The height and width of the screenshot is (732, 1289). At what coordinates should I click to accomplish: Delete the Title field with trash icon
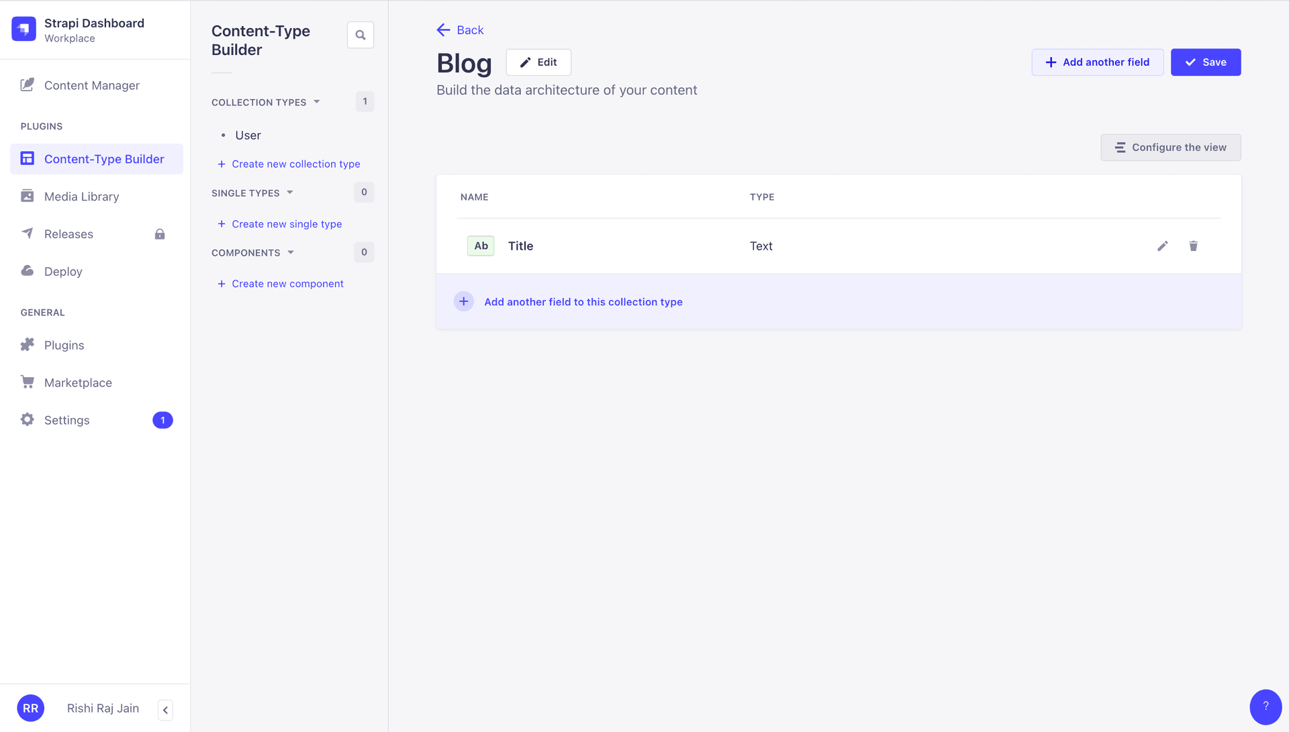1193,246
